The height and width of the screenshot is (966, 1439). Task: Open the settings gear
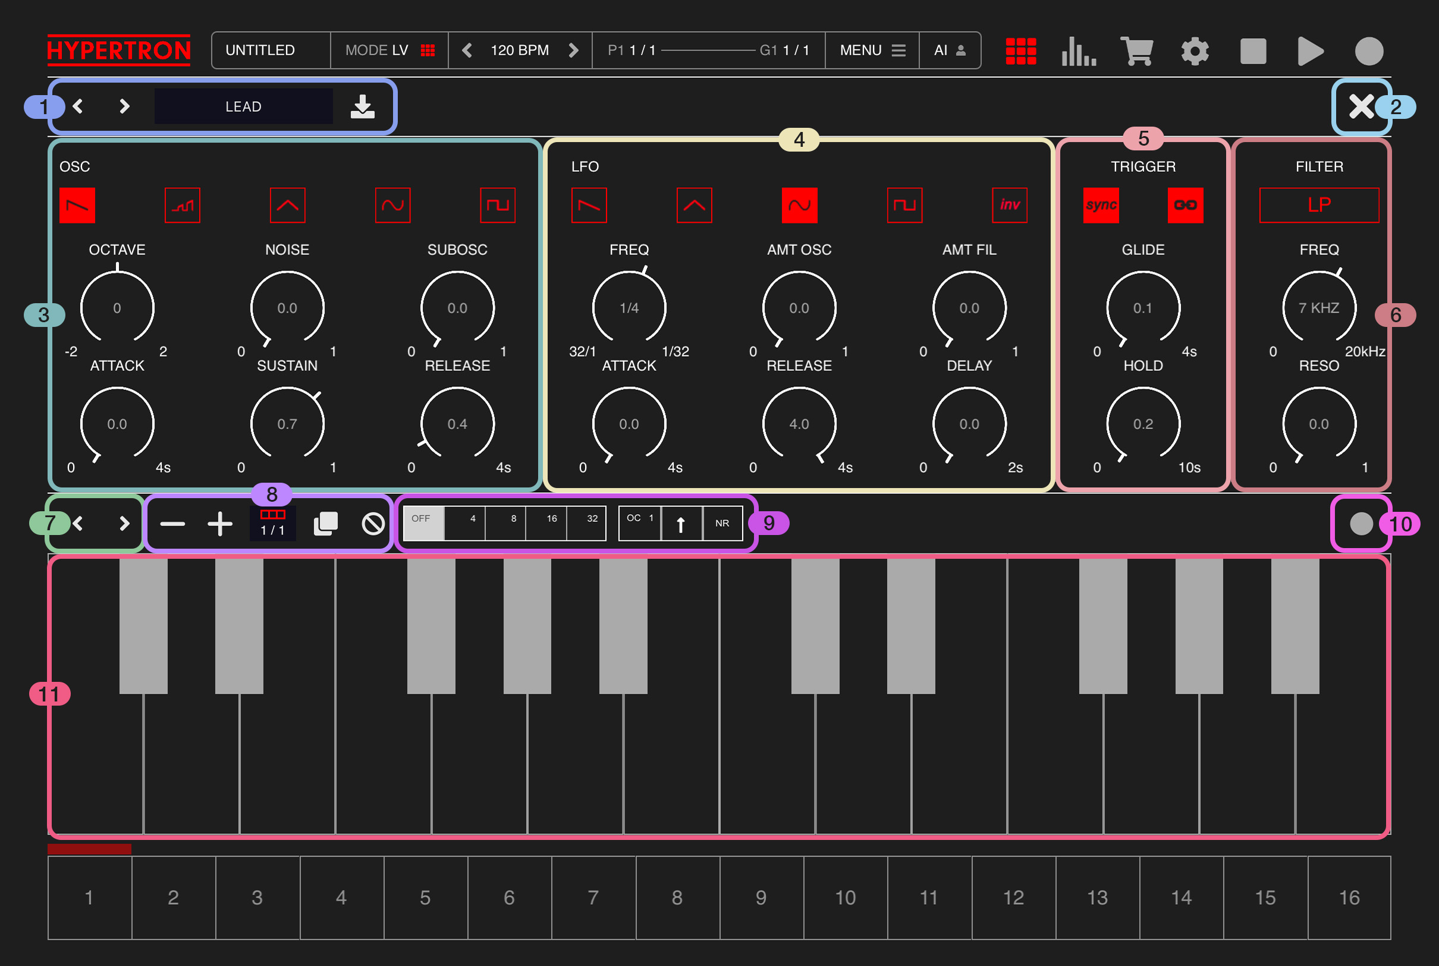point(1195,51)
